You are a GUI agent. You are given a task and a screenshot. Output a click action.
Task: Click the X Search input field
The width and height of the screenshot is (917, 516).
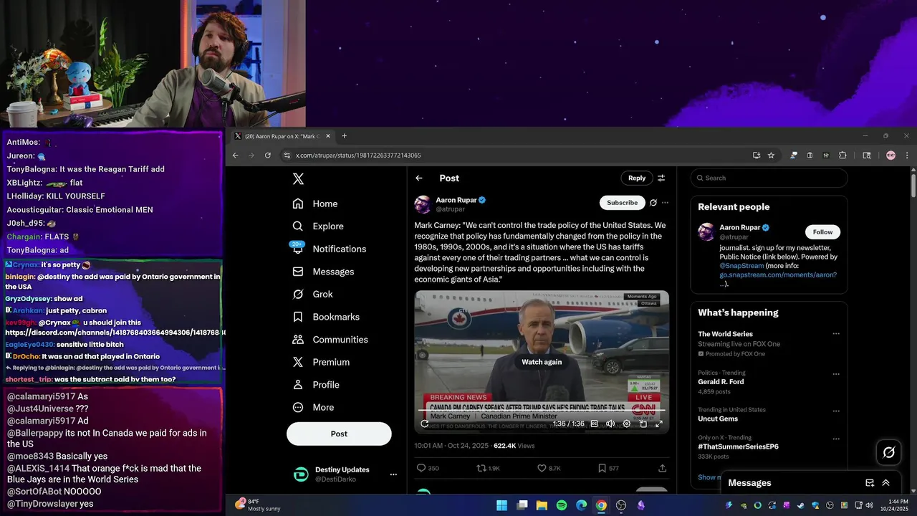point(769,178)
